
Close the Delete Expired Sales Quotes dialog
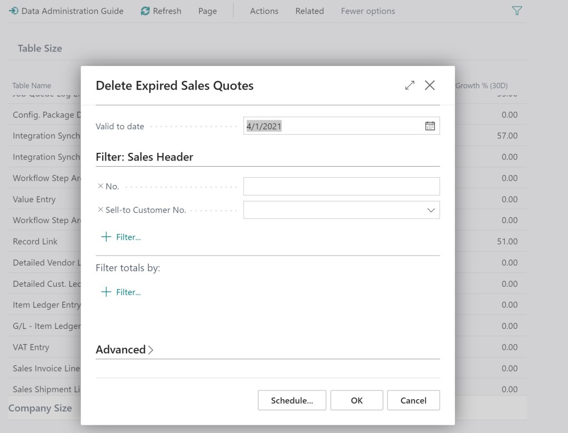click(x=430, y=85)
